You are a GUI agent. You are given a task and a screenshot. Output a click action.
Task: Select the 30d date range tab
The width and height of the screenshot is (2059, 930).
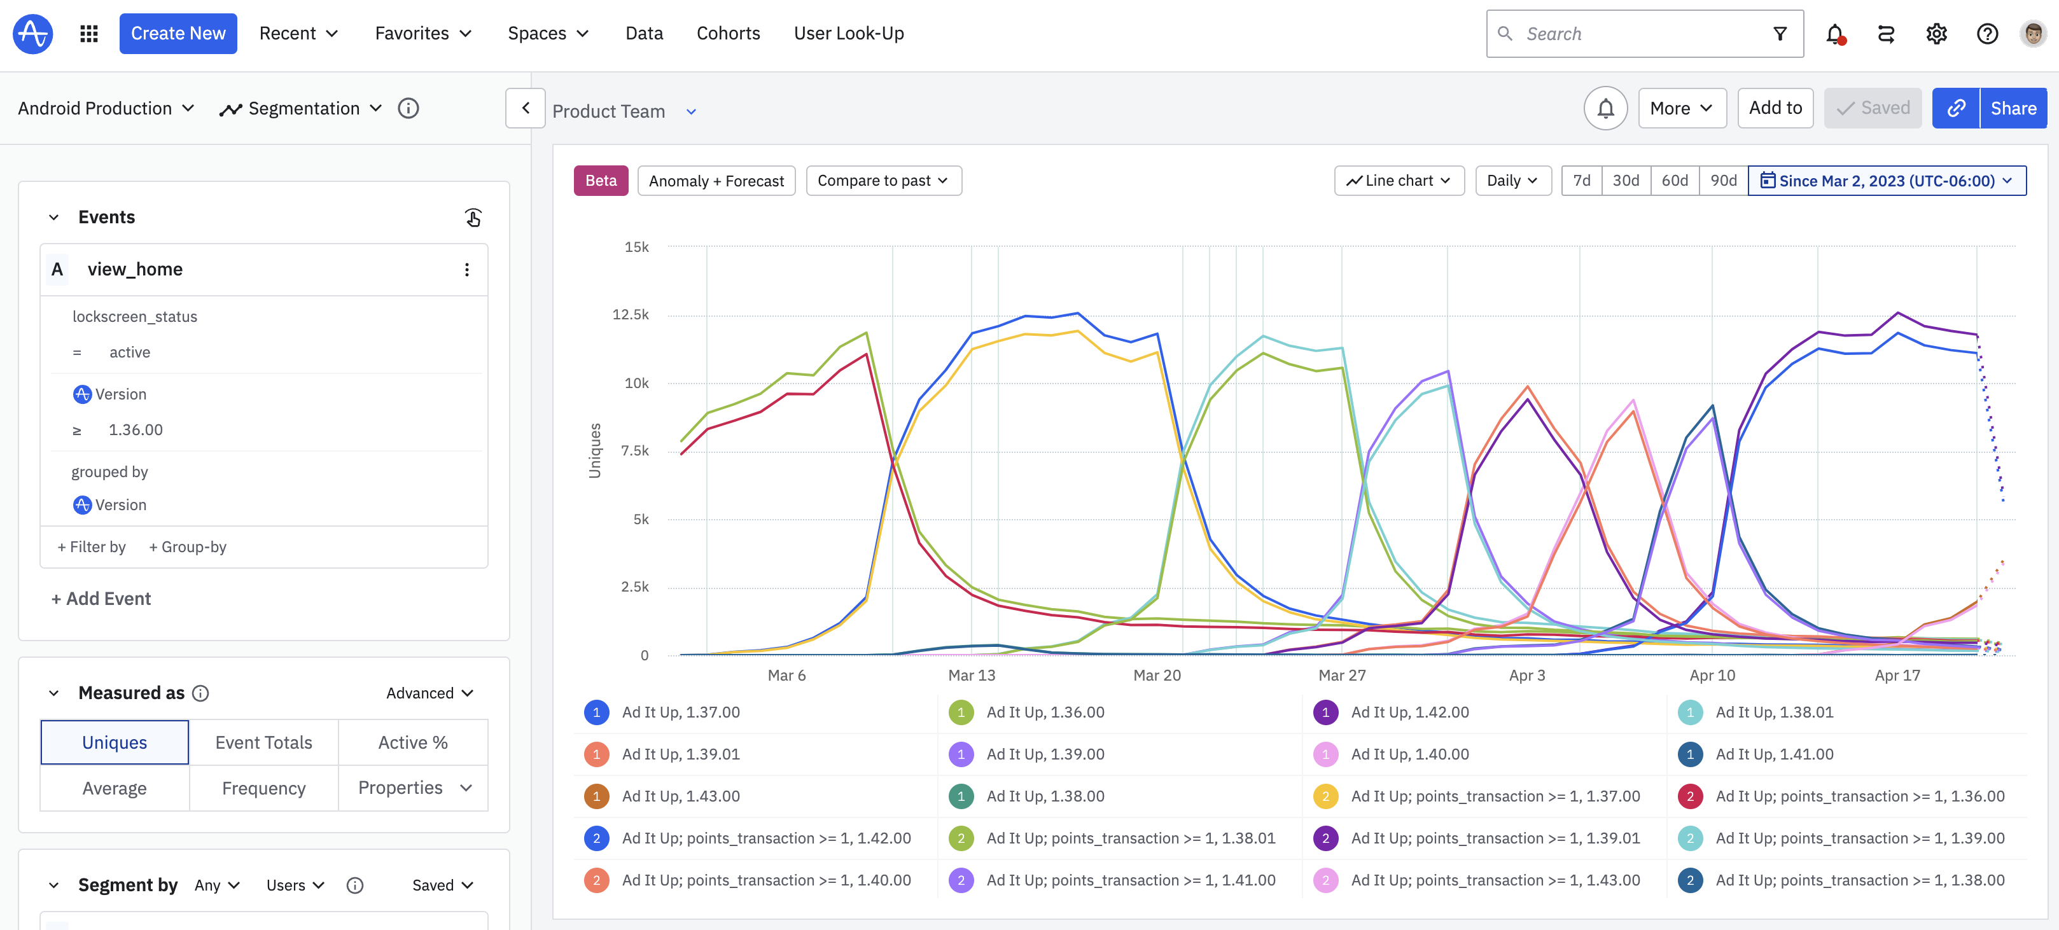pos(1625,181)
